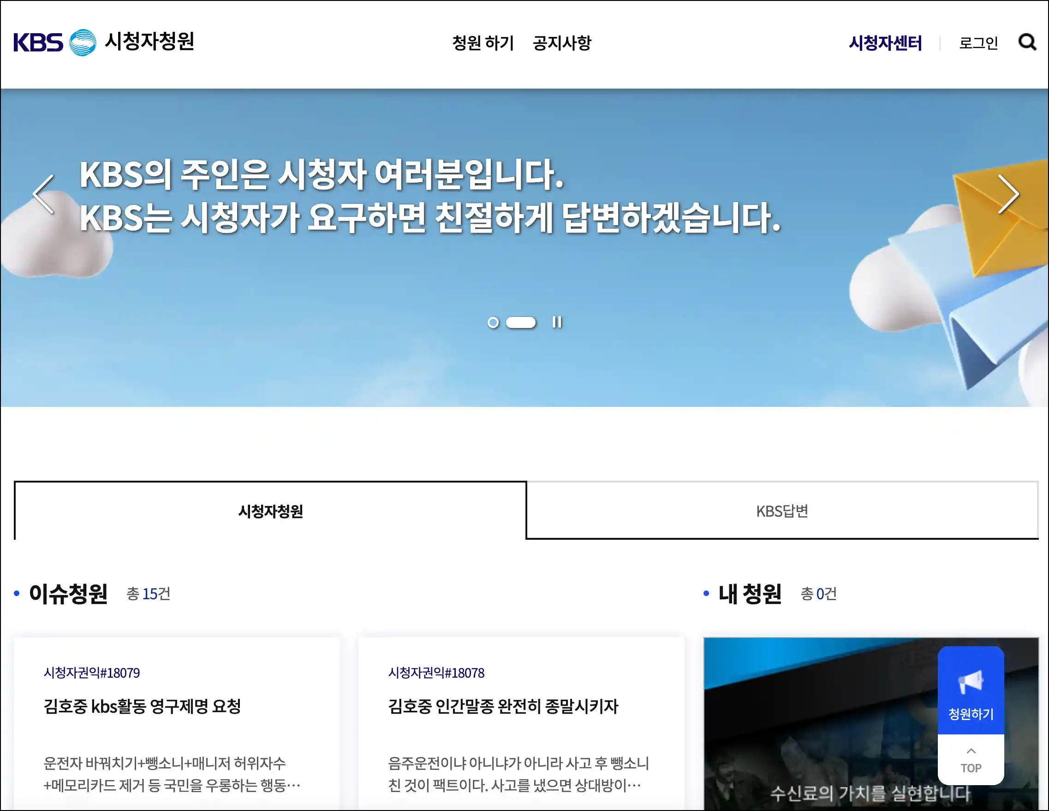This screenshot has width=1049, height=811.
Task: Click the 내 청원 section heading
Action: [750, 593]
